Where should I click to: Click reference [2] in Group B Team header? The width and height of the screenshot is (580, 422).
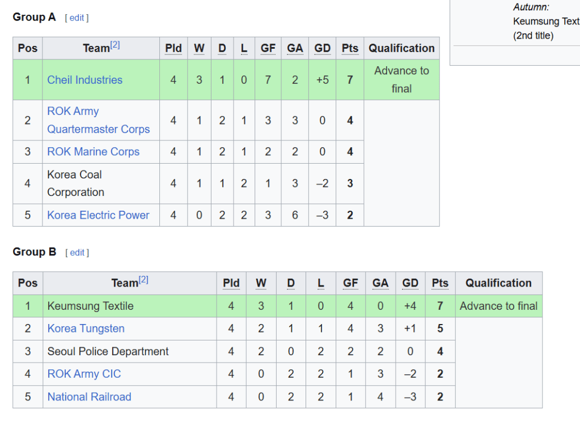tap(143, 280)
